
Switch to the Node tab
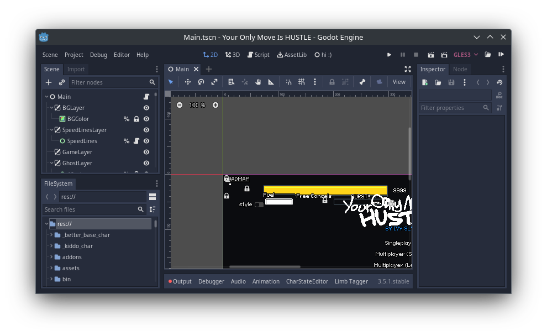point(460,69)
